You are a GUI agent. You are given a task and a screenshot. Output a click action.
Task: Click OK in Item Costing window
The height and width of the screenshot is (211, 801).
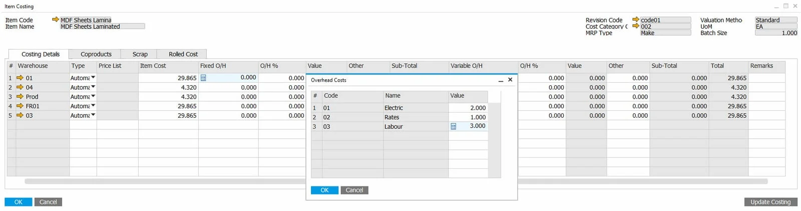point(19,202)
